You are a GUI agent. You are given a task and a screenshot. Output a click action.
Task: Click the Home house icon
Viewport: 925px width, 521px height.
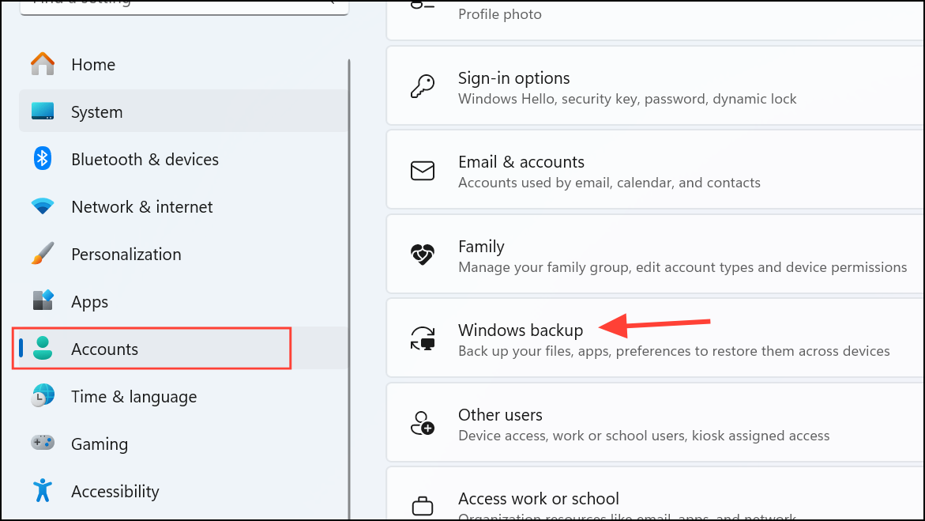pyautogui.click(x=43, y=64)
